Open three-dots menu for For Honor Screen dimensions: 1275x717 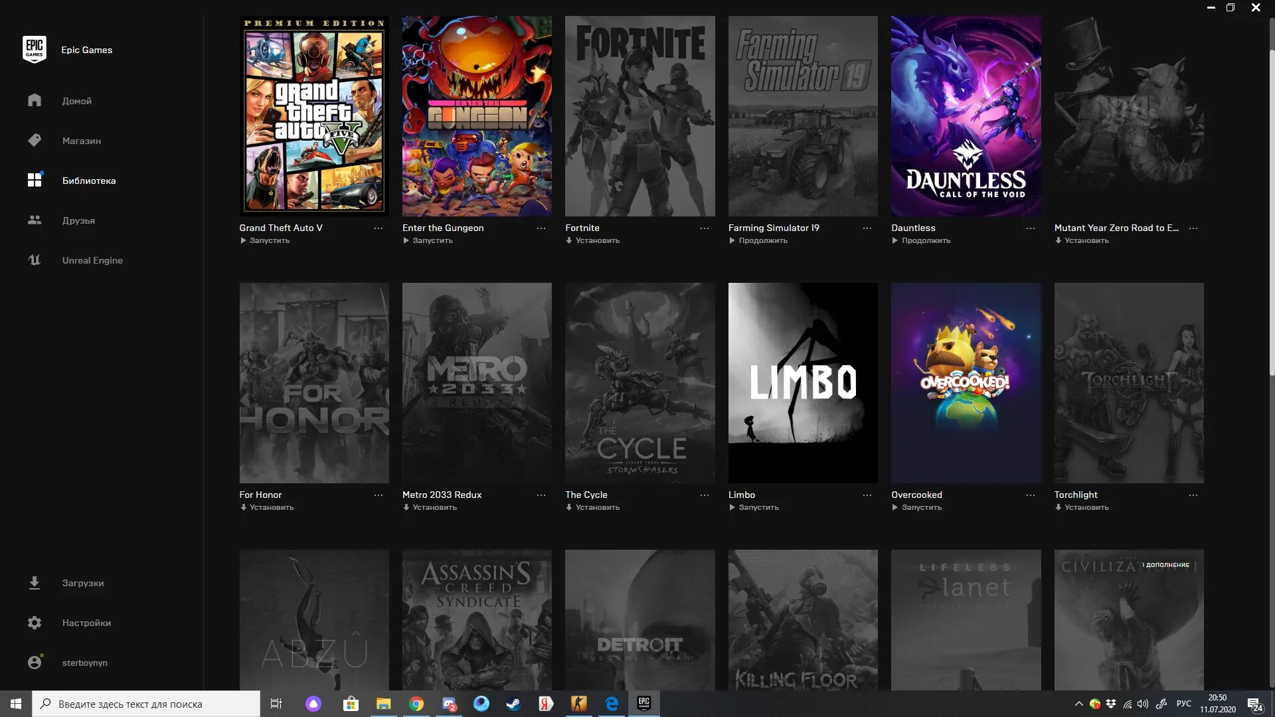click(x=379, y=495)
